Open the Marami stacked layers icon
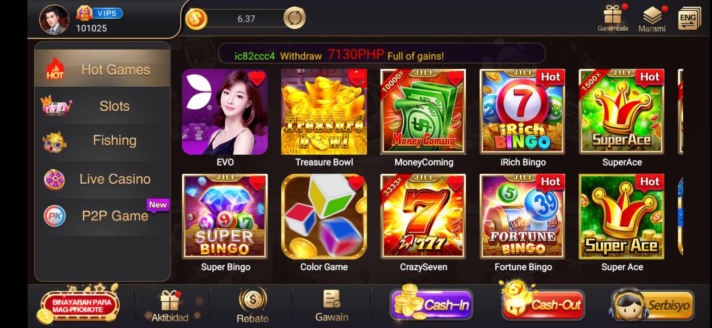Screen dimensions: 712x328 [x=652, y=16]
